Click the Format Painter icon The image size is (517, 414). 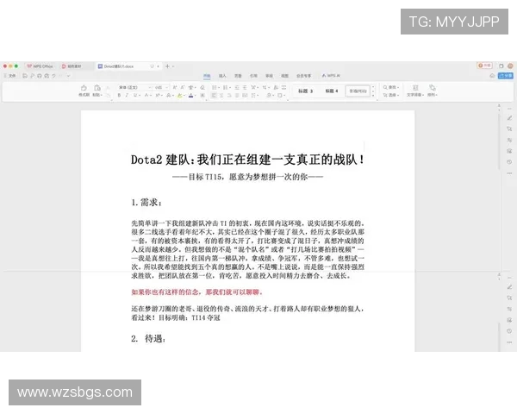click(x=84, y=89)
